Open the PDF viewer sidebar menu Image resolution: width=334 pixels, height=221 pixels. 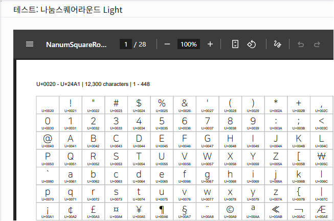[30, 45]
